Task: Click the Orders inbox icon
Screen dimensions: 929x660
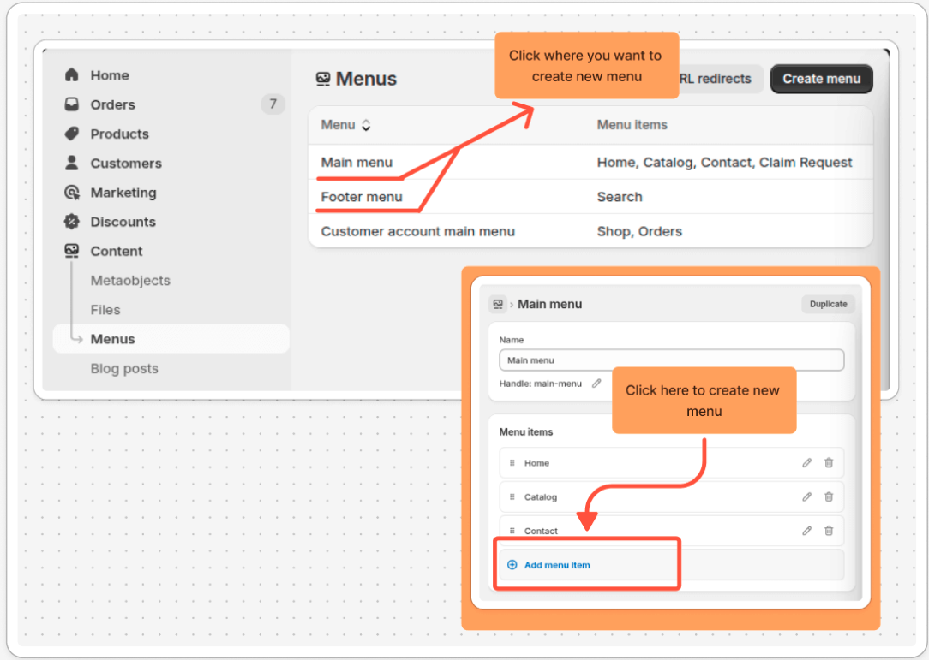Action: point(72,104)
